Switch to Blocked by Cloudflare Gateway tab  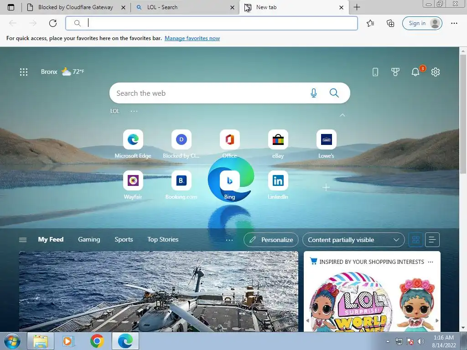tap(76, 7)
